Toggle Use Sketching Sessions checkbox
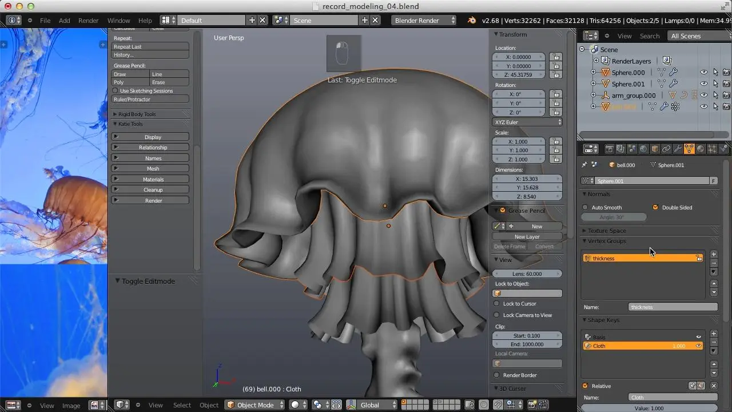This screenshot has width=732, height=412. pos(116,91)
